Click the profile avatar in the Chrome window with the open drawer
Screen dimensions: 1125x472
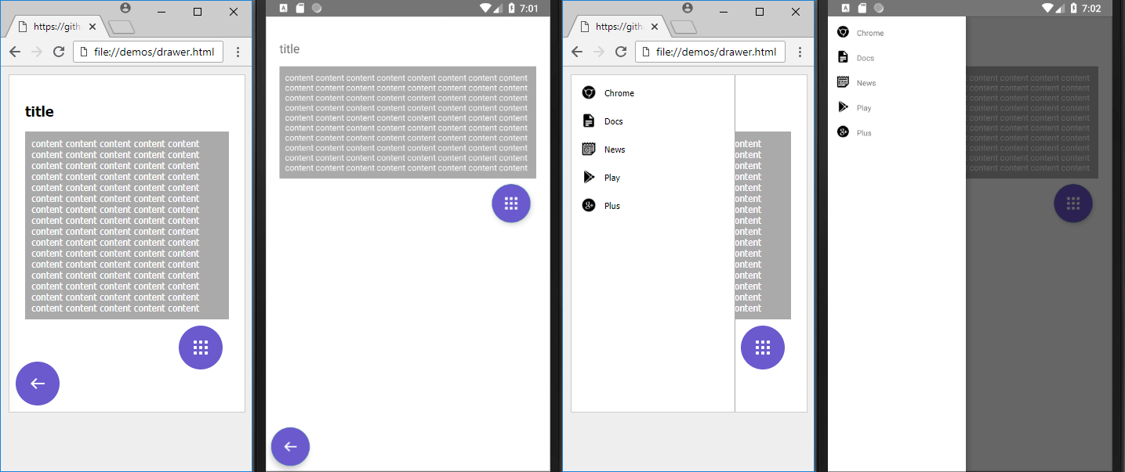[x=688, y=8]
